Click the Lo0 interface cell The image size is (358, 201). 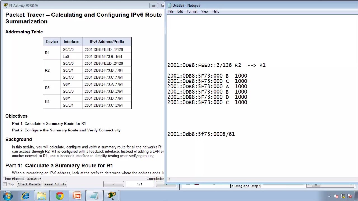(x=72, y=56)
